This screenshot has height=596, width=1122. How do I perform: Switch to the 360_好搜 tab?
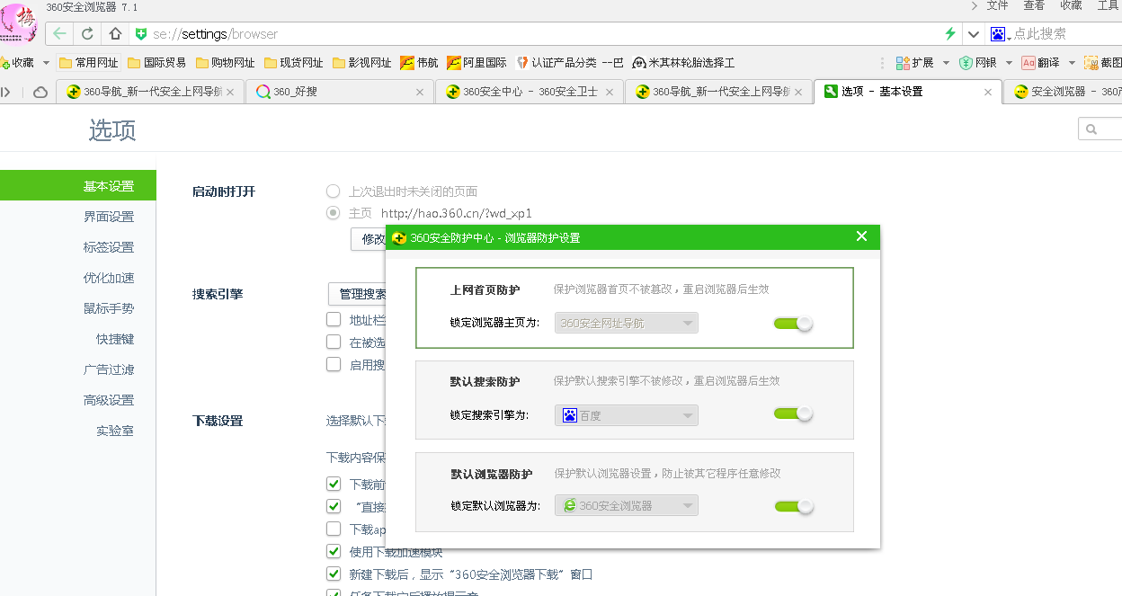[340, 92]
